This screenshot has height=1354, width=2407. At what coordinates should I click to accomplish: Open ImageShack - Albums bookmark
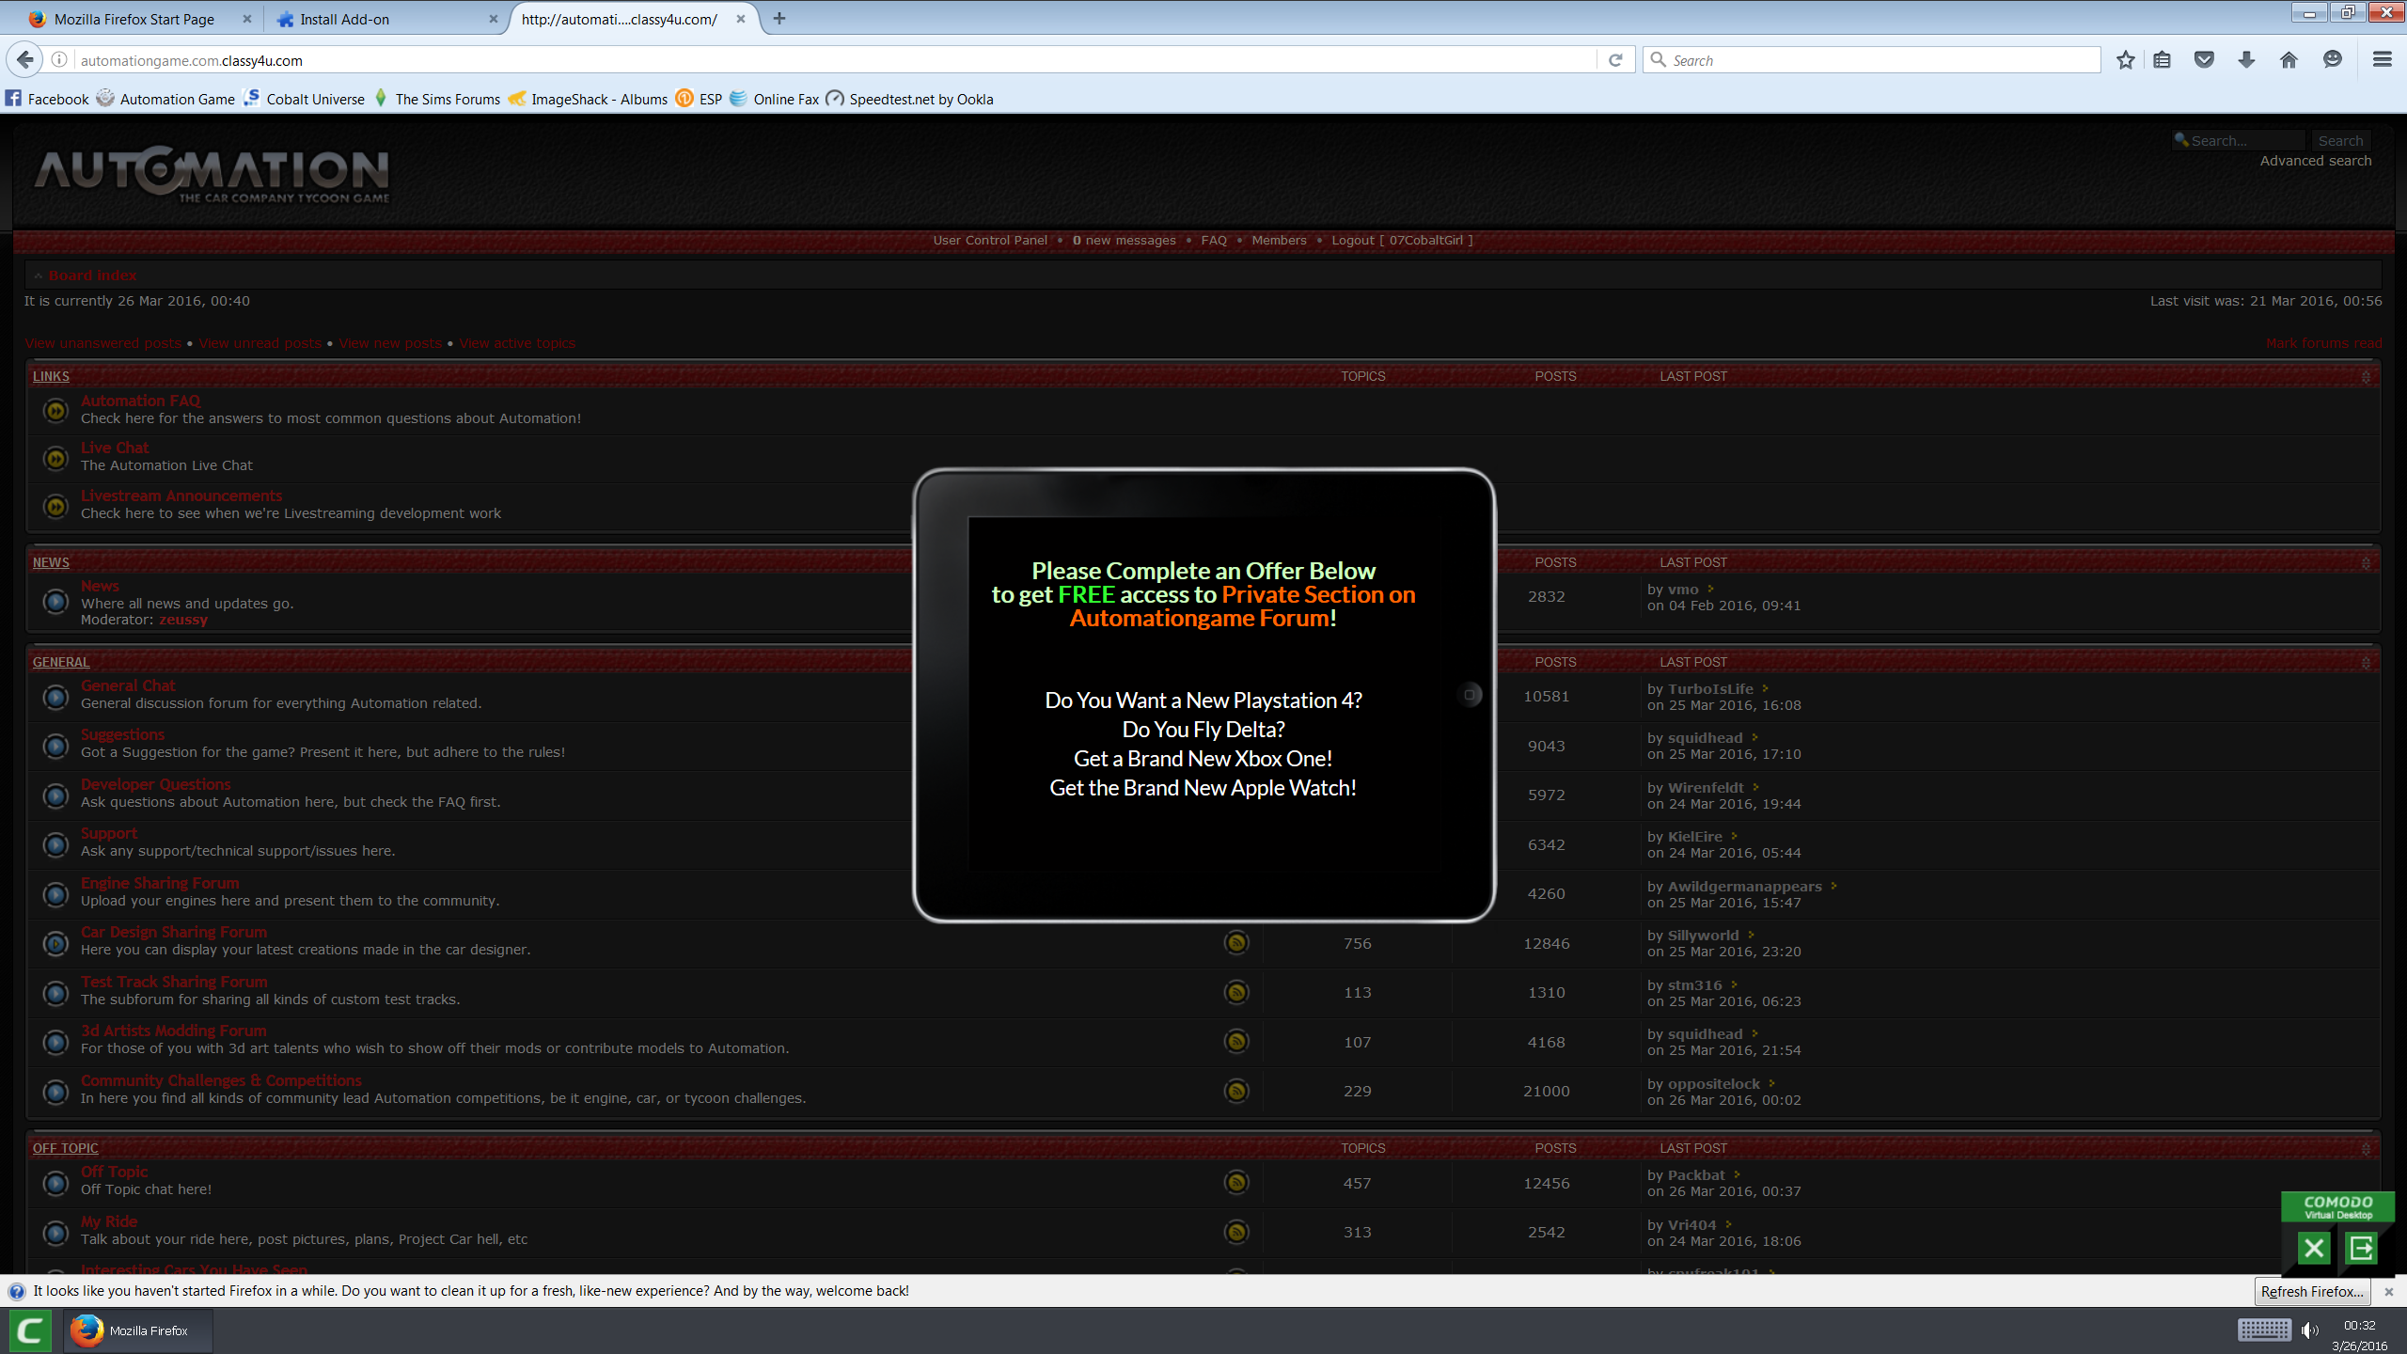coord(588,99)
